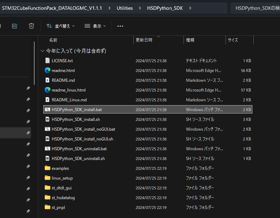Click the Delete (trash) icon
Viewport: 280px width, 218px height.
click(x=31, y=26)
